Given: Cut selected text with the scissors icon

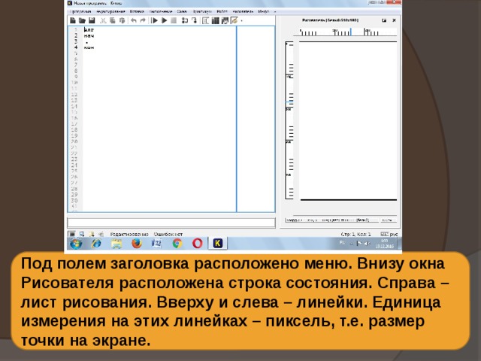Looking at the screenshot, I should pyautogui.click(x=103, y=20).
